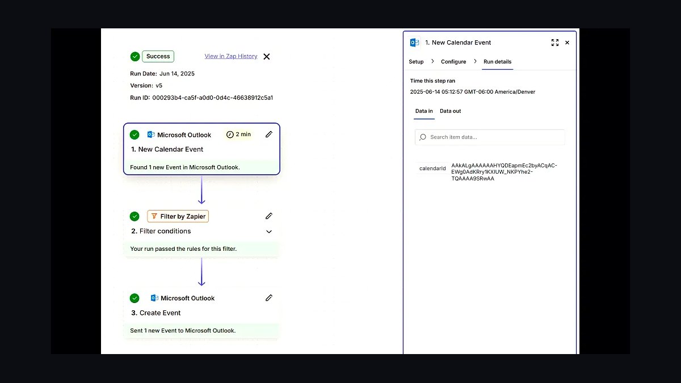Click the Version v5 text

(146, 86)
